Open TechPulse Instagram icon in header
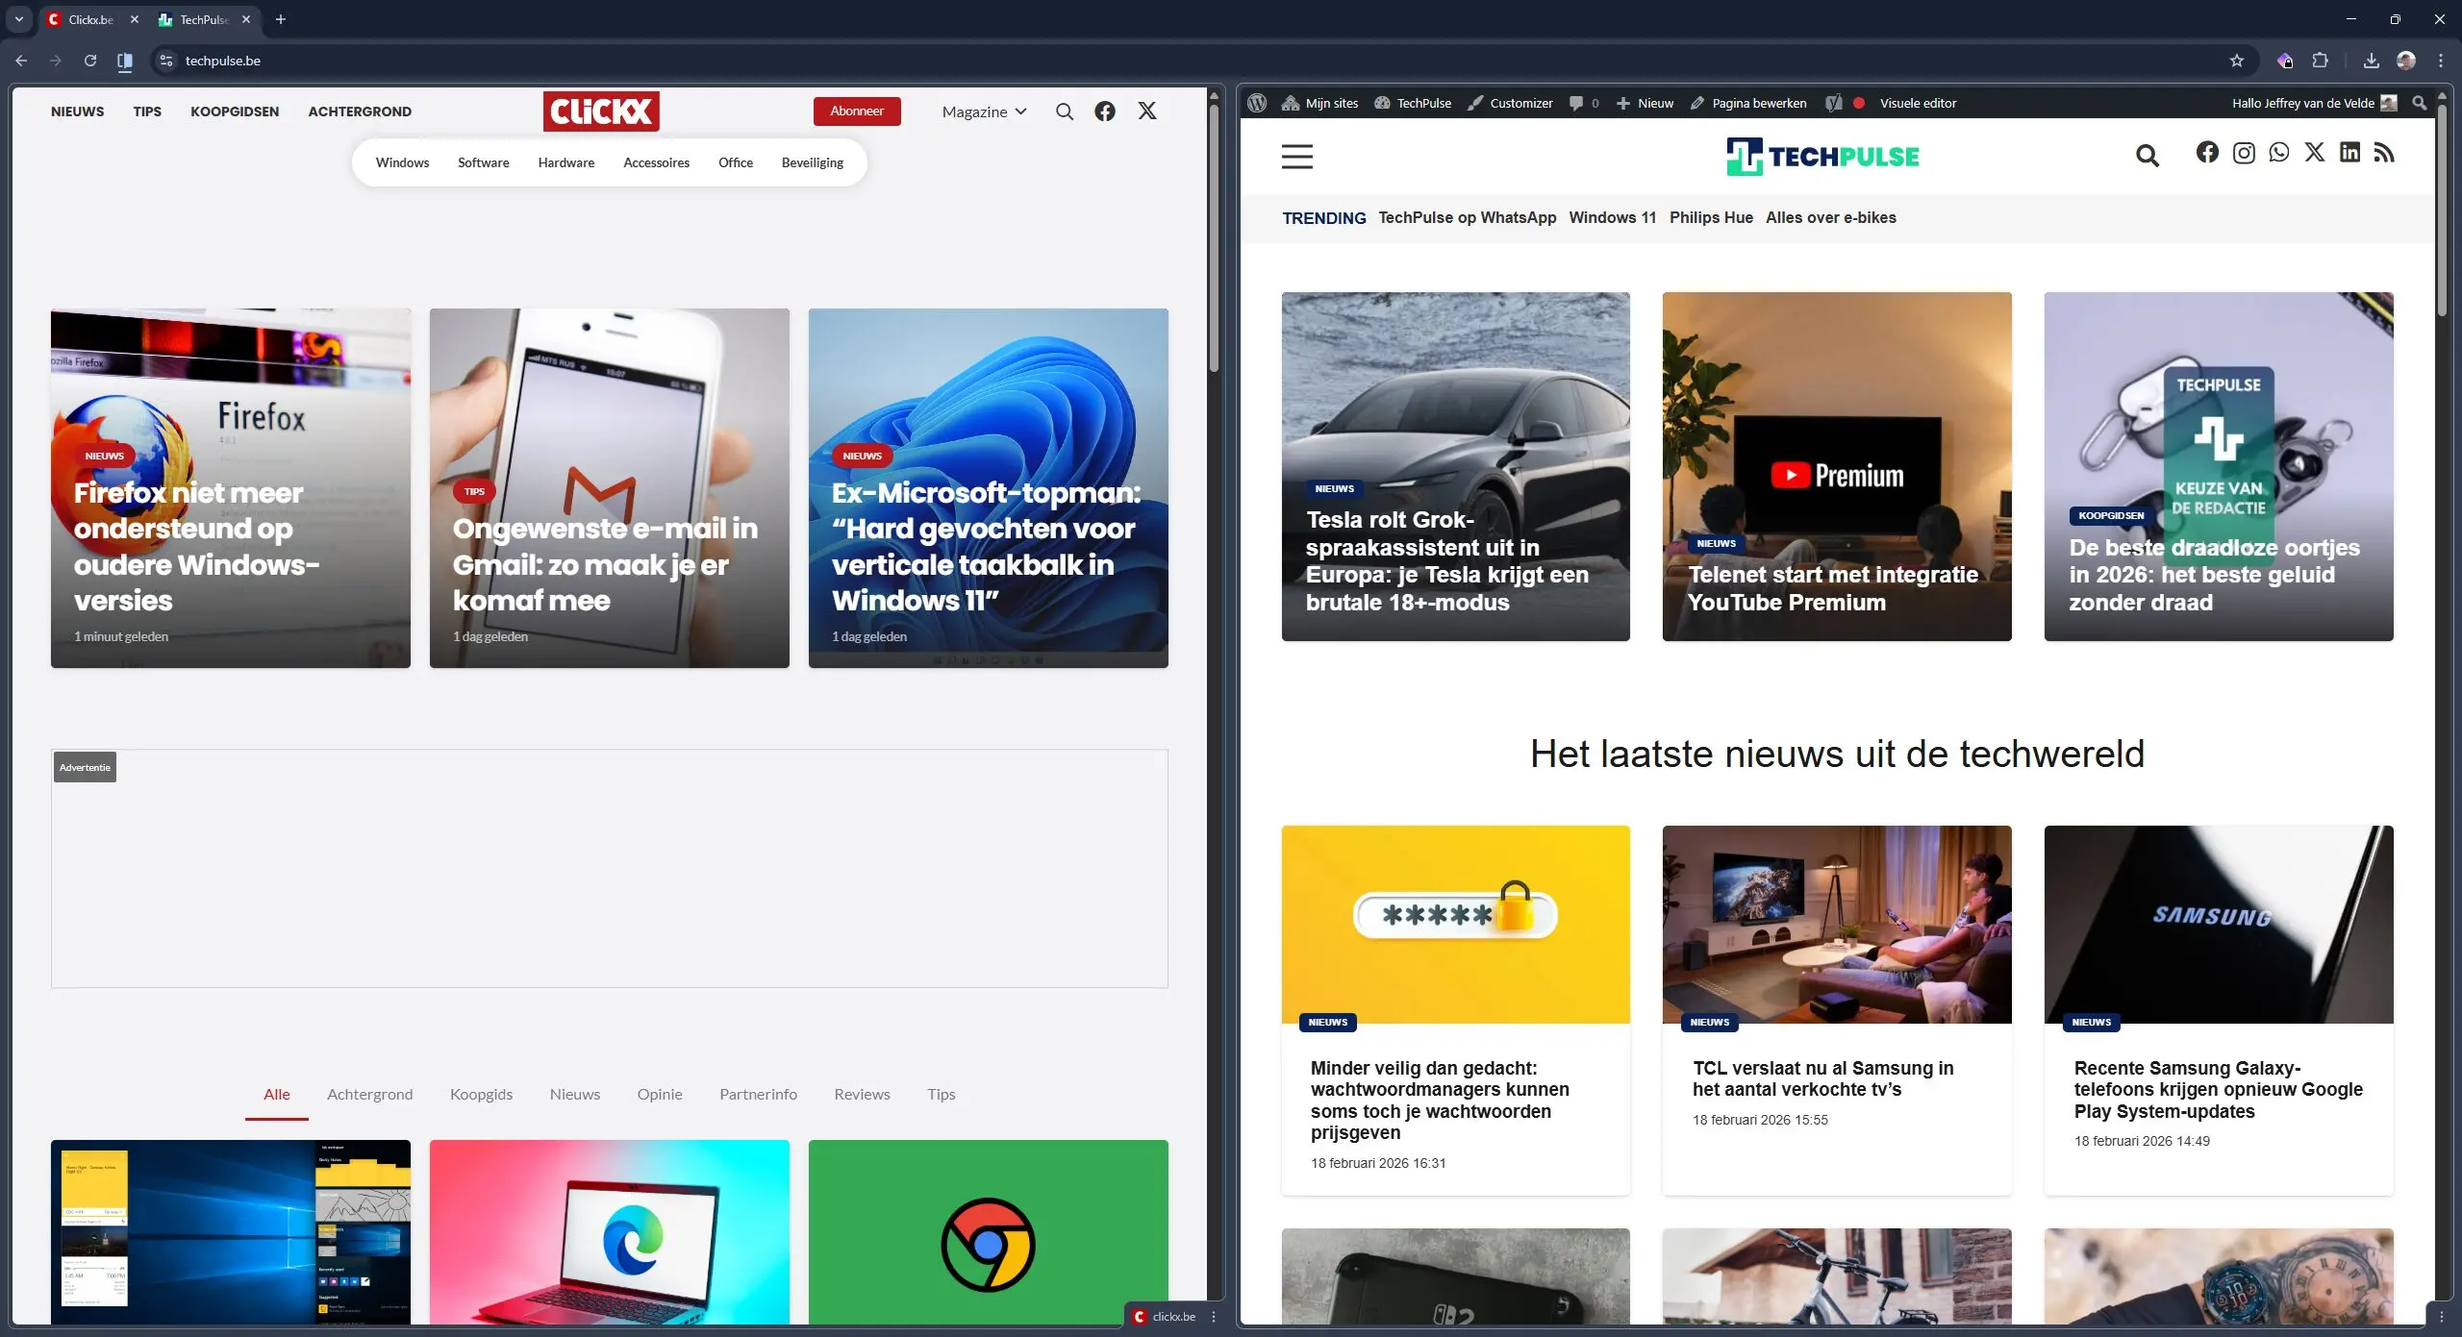This screenshot has width=2462, height=1337. (x=2244, y=153)
